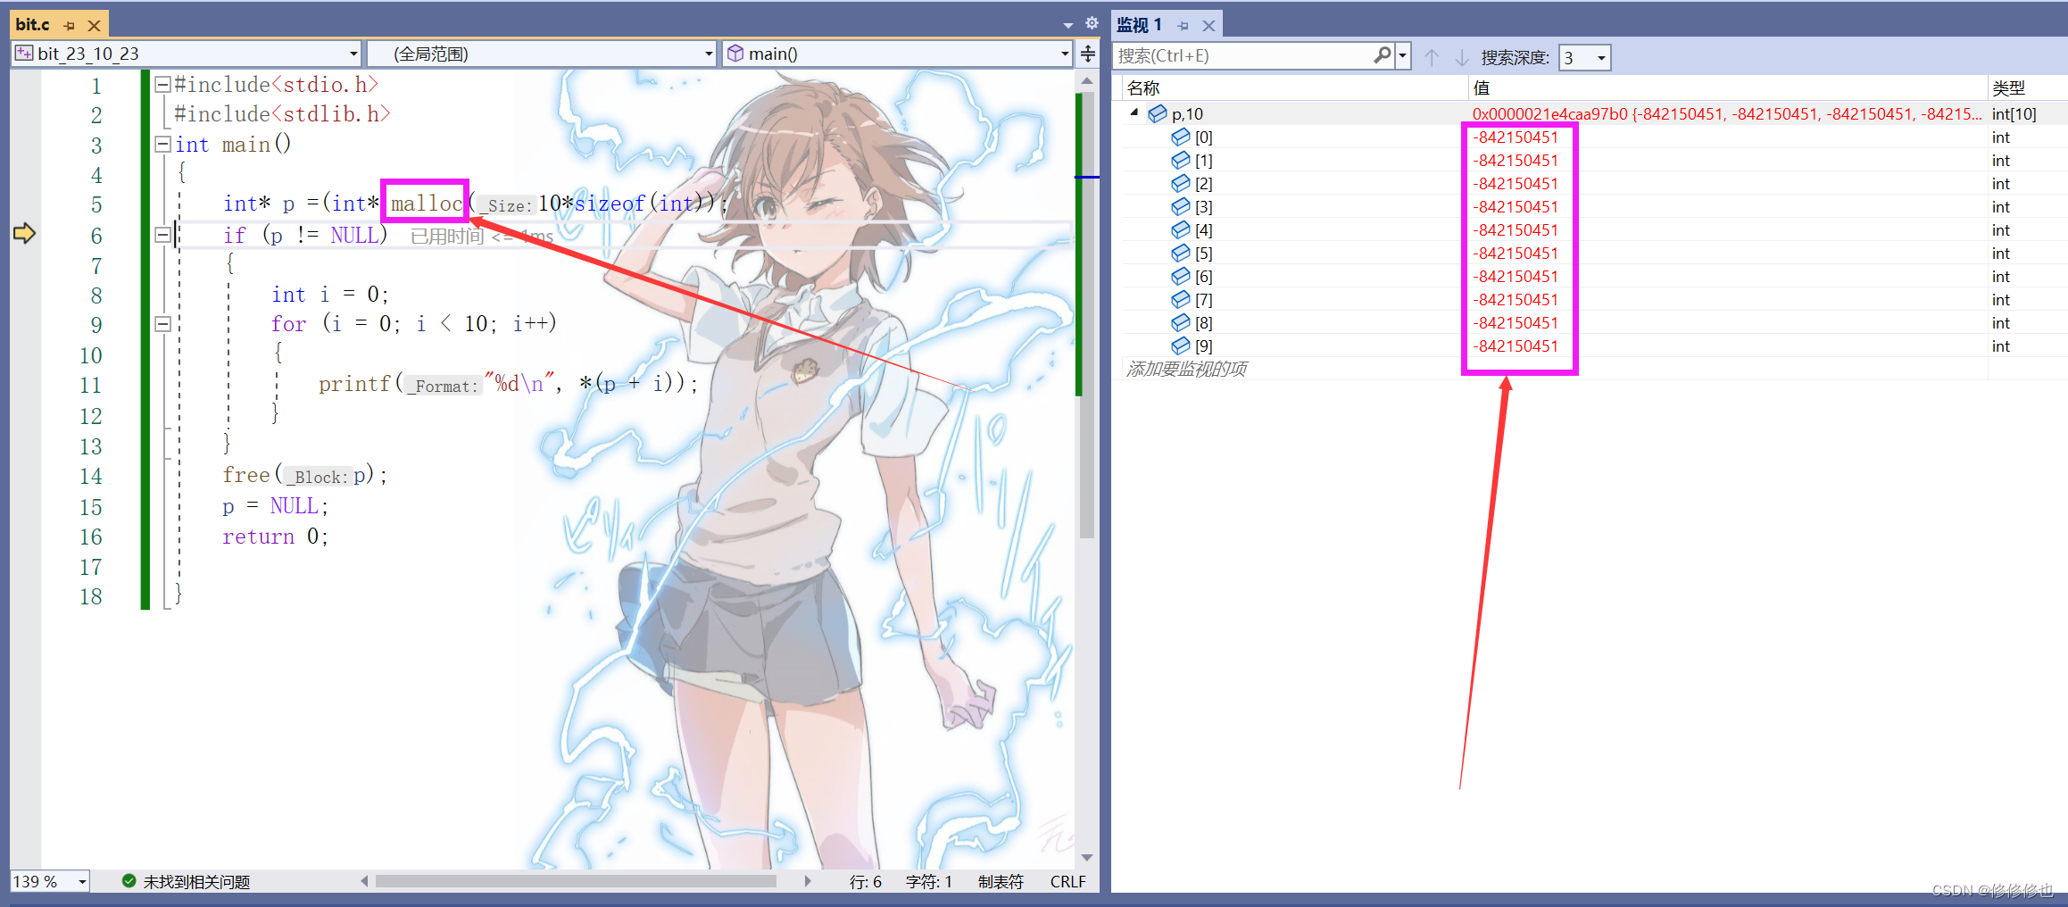
Task: Click the cube icon for element [5]
Action: [1181, 253]
